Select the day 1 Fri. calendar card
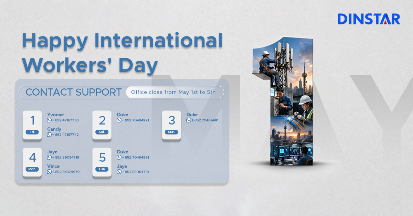Viewport: 413px width, 216px height. (32, 125)
